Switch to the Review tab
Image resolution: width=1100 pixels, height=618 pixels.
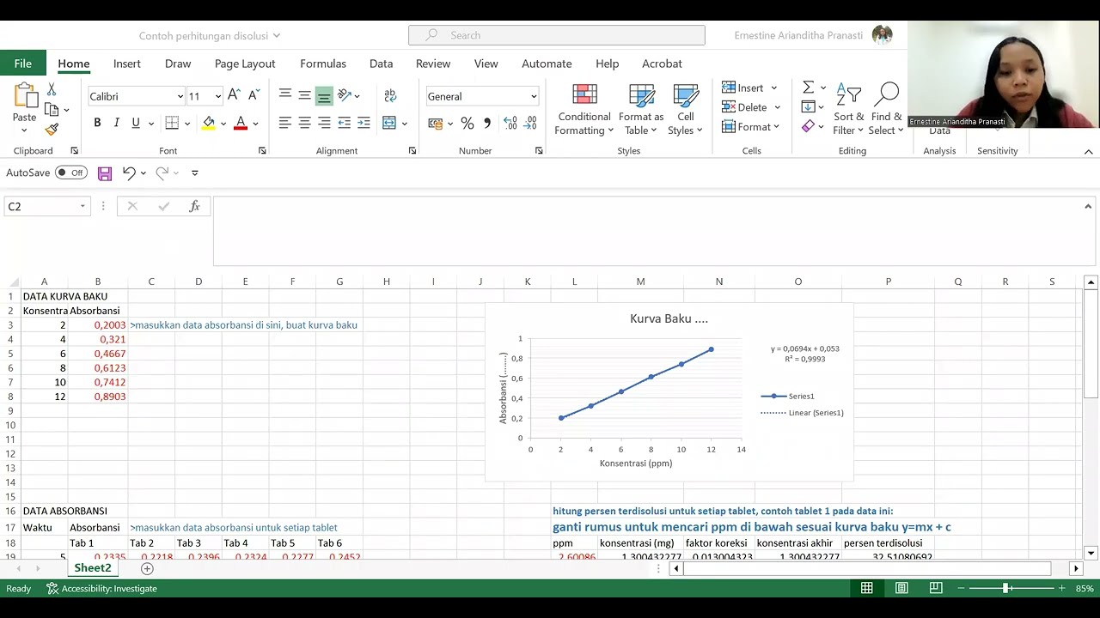433,64
